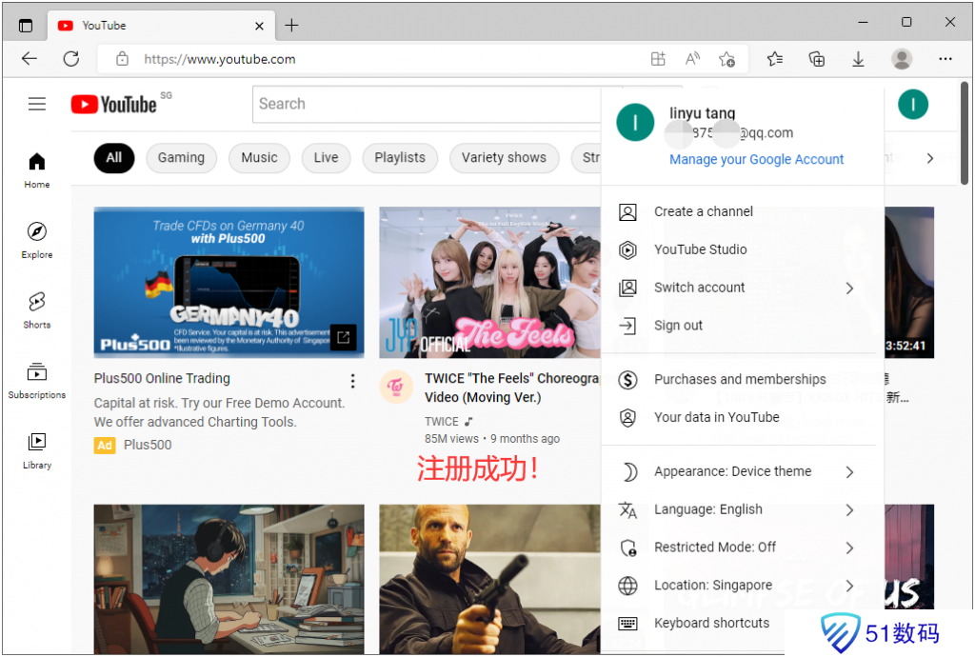Choose Sign out in account menu
The height and width of the screenshot is (657, 975).
click(678, 326)
